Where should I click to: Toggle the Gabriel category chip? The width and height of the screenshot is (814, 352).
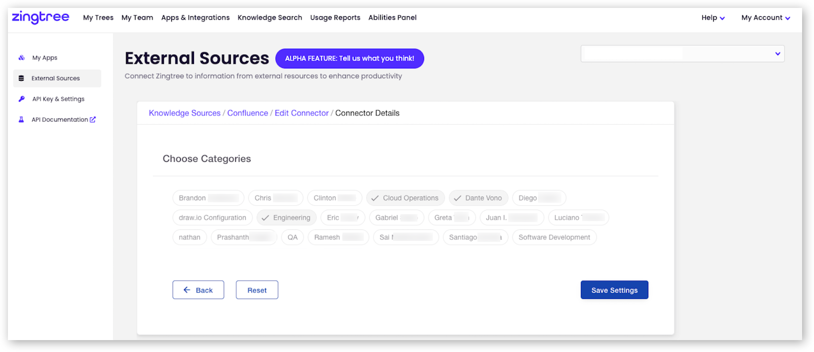(x=397, y=218)
